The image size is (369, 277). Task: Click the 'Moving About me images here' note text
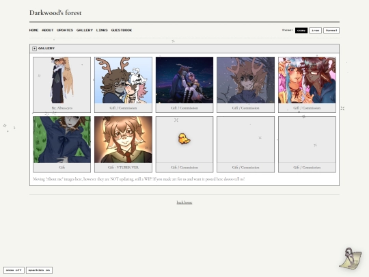[x=139, y=179]
